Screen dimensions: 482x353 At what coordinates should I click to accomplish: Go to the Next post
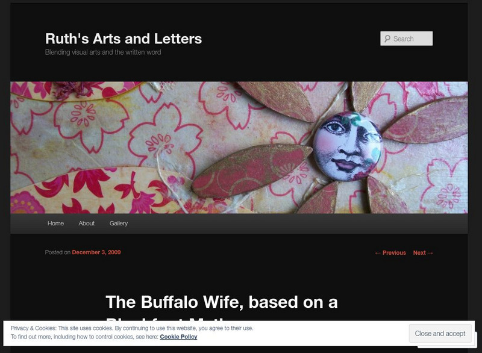pyautogui.click(x=423, y=253)
